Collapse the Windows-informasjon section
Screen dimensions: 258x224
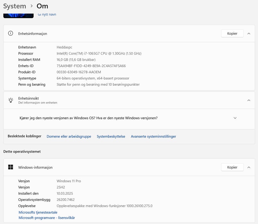point(249,167)
